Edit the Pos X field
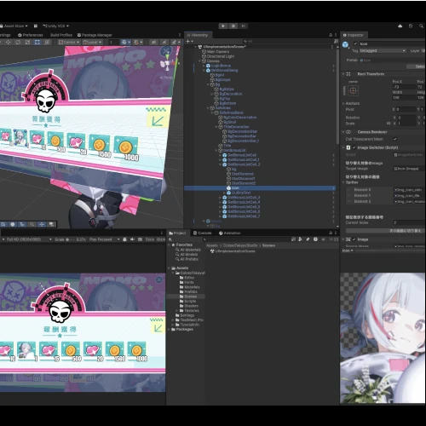This screenshot has width=426, height=426. [x=405, y=87]
